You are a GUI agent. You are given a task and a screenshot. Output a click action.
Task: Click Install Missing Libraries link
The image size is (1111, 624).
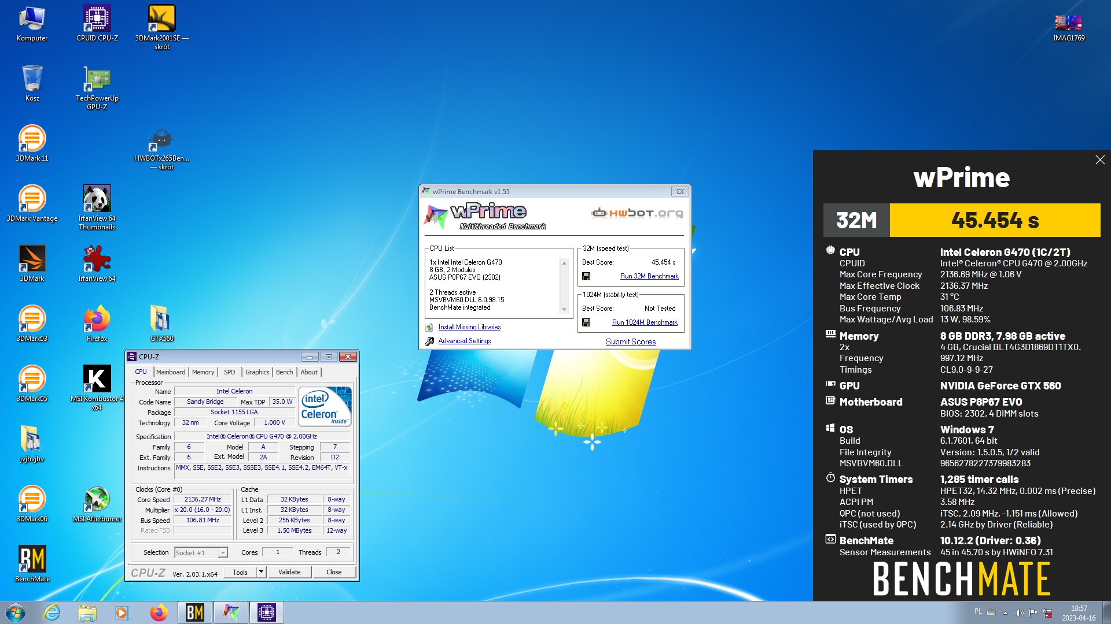(x=469, y=327)
